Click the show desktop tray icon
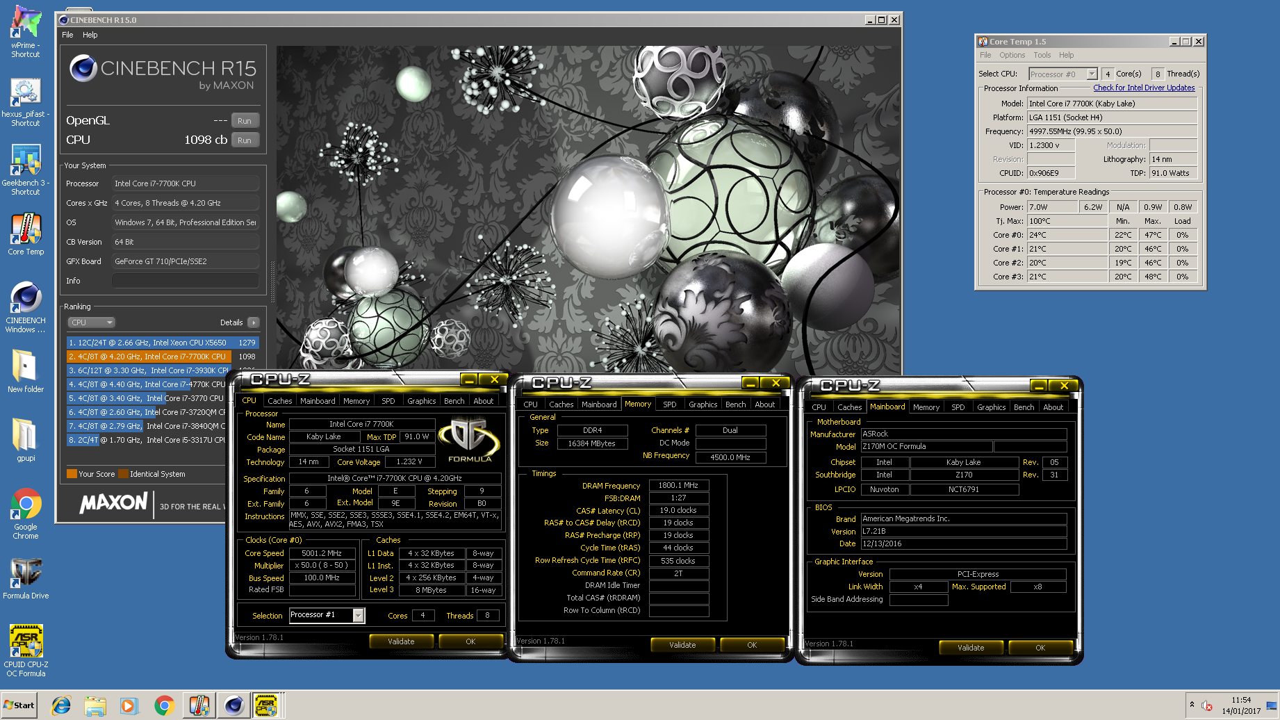1280x720 pixels. (1272, 705)
